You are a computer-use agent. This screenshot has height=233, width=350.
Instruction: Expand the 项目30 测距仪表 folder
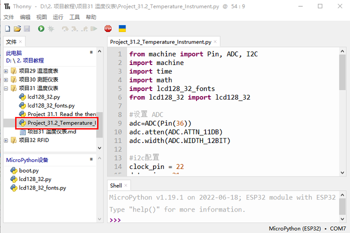6,79
